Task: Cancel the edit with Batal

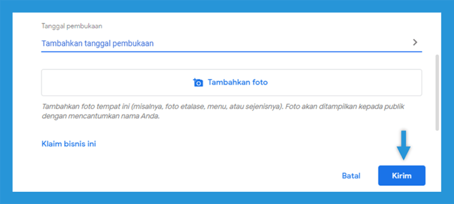Action: 351,176
